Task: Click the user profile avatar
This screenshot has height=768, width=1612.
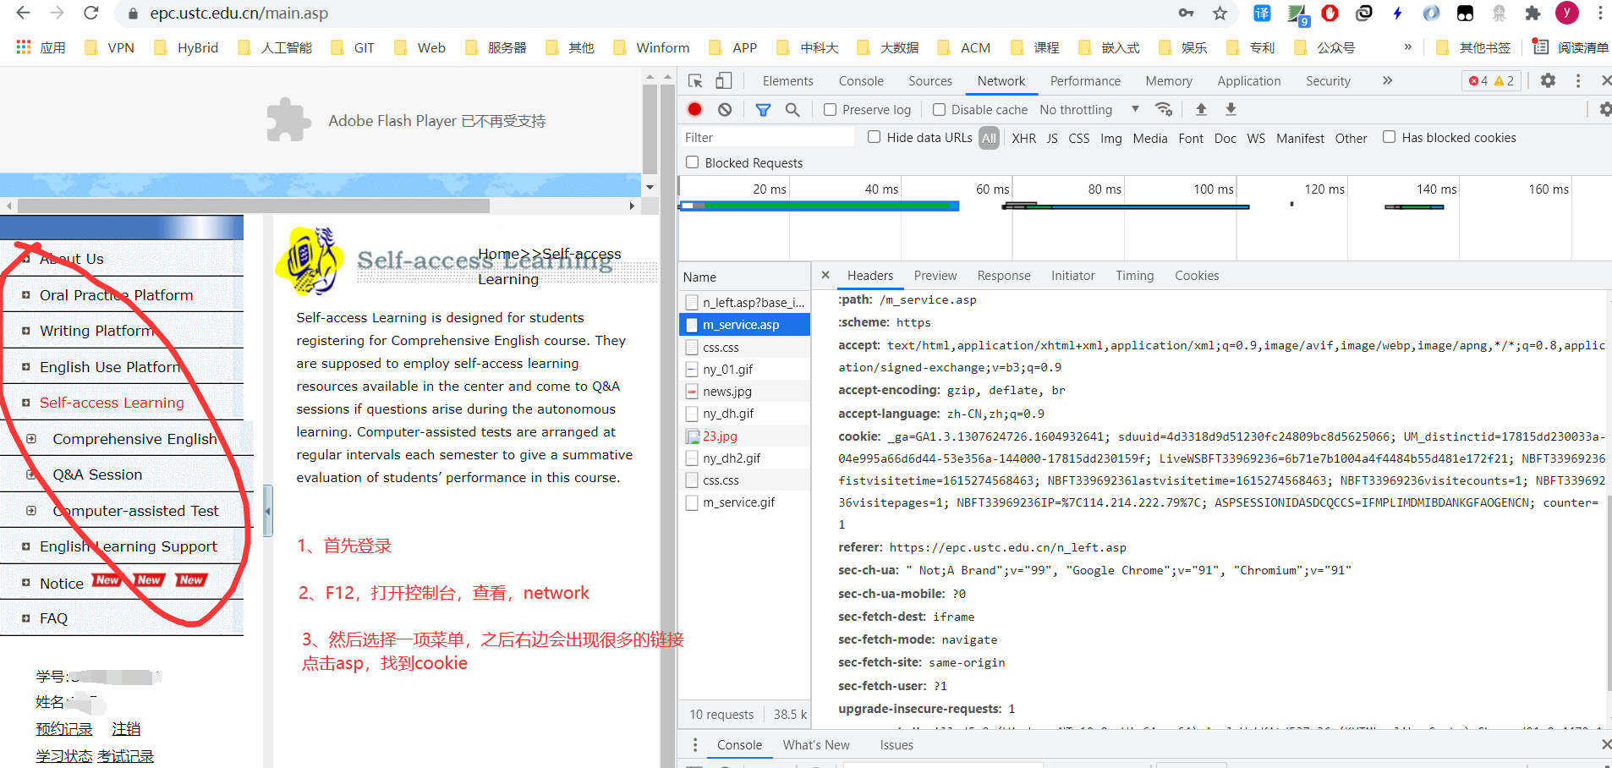Action: click(1567, 13)
